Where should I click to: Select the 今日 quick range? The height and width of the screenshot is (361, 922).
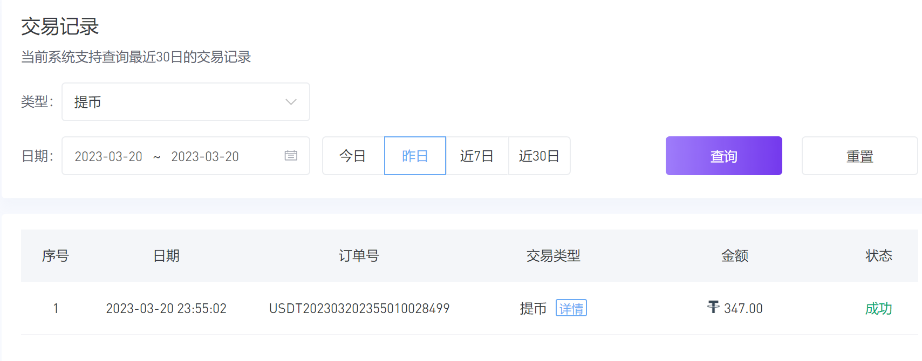(x=353, y=156)
